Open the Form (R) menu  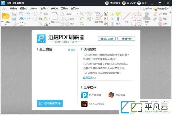(54, 8)
